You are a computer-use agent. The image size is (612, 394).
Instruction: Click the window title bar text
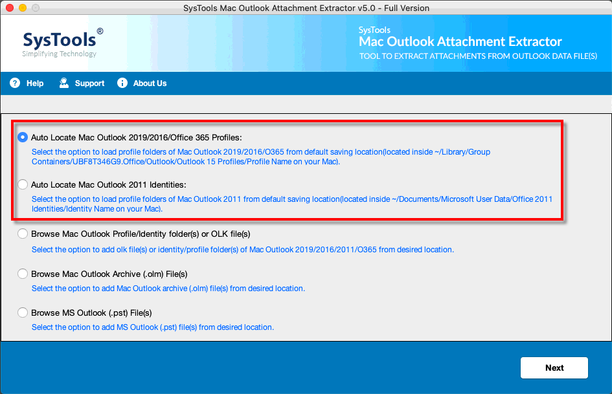coord(306,8)
